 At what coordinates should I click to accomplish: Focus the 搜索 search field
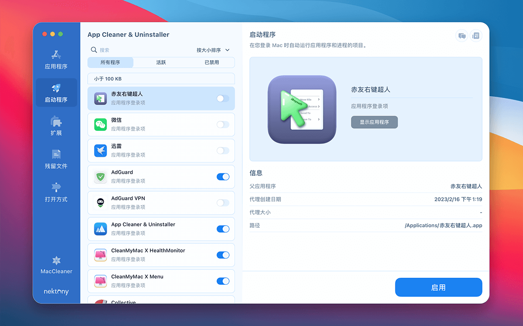point(139,50)
